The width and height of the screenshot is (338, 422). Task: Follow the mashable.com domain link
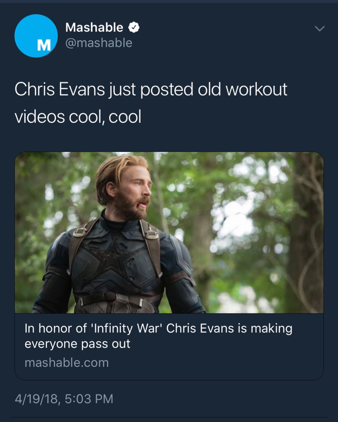pyautogui.click(x=67, y=363)
